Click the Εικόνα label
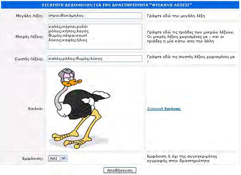The image size is (241, 175). coord(36,109)
